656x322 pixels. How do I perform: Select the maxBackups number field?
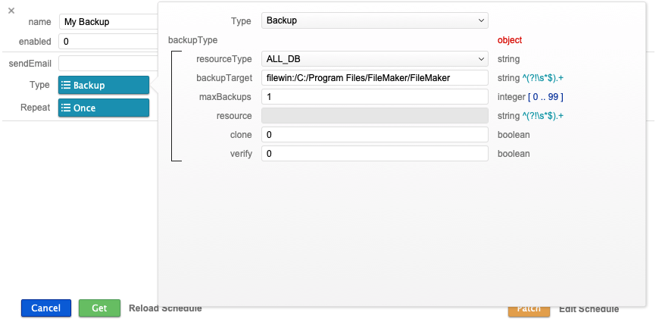[x=374, y=96]
